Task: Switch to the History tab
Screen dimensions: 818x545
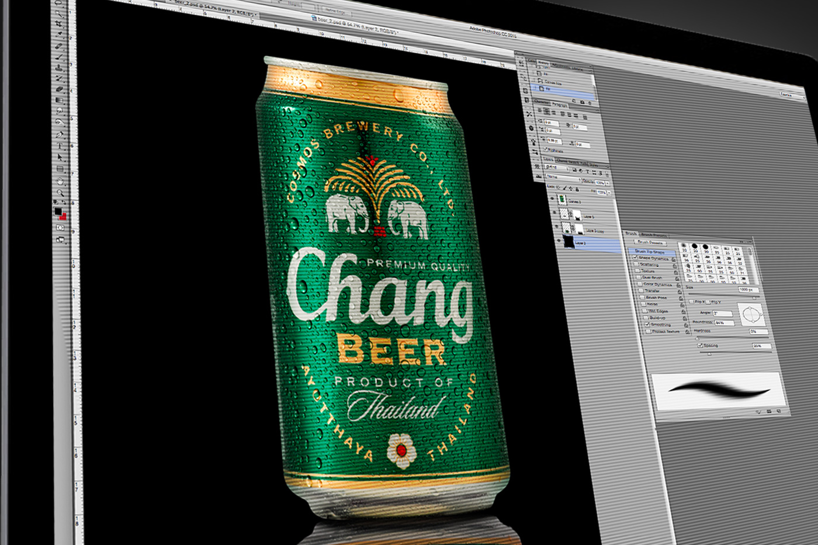Action: [x=543, y=63]
